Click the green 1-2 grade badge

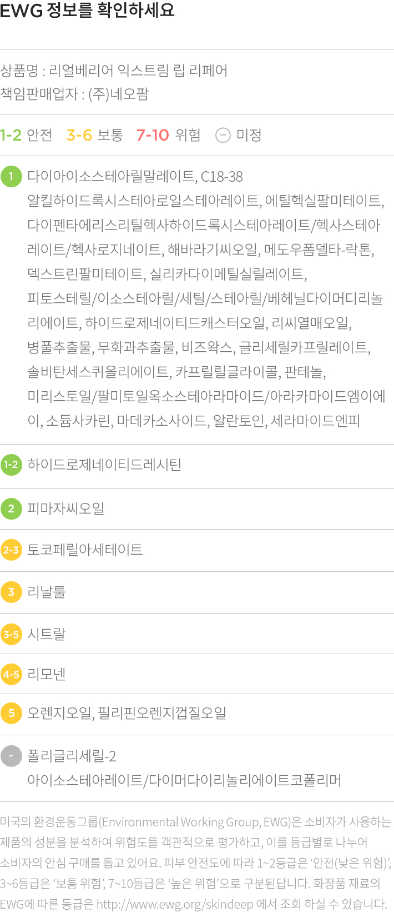11,465
